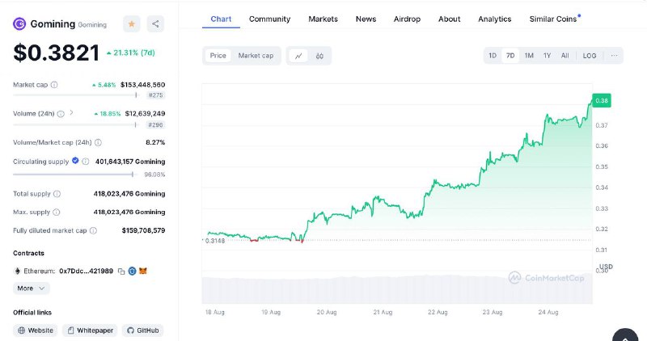
Task: Open the official Website link
Action: pos(36,330)
